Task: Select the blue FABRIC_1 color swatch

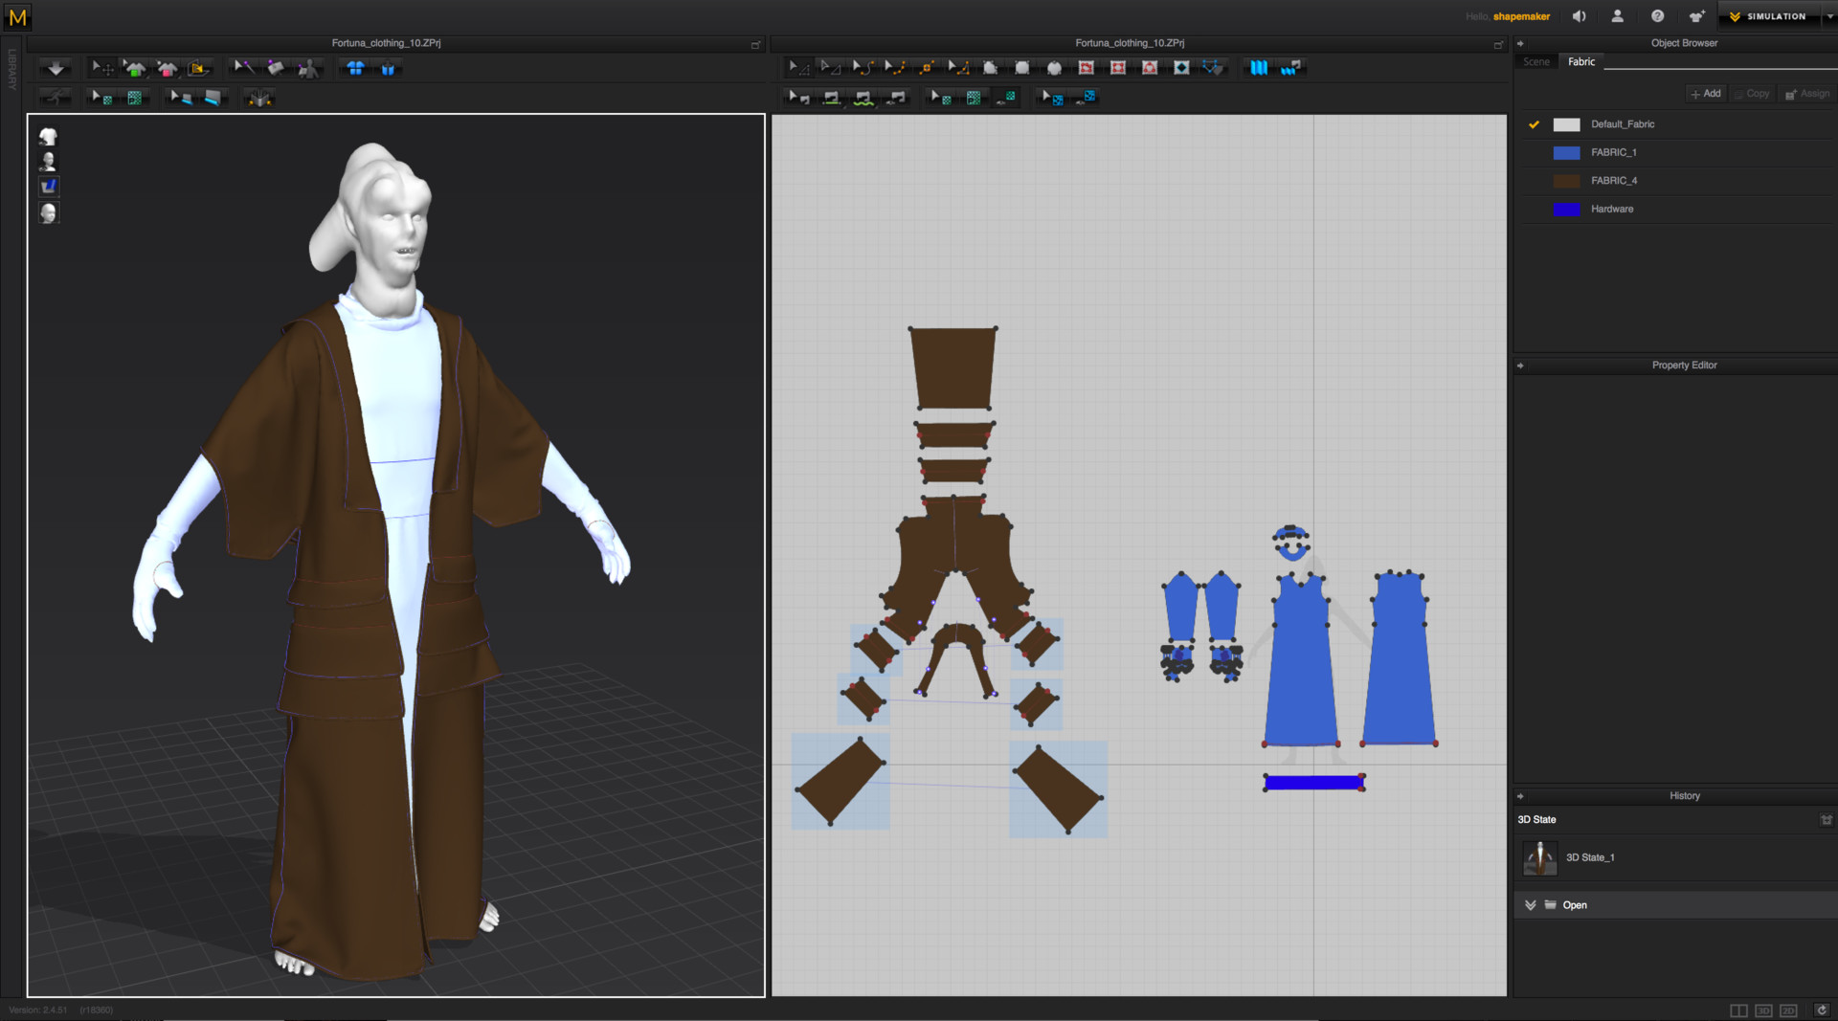Action: pos(1566,153)
